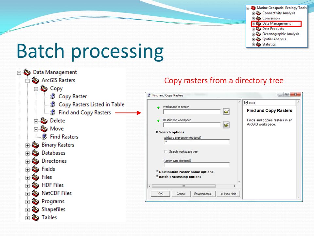Click the Oceanographic Analysis toolset icon
This screenshot has height=236, width=314.
point(258,34)
